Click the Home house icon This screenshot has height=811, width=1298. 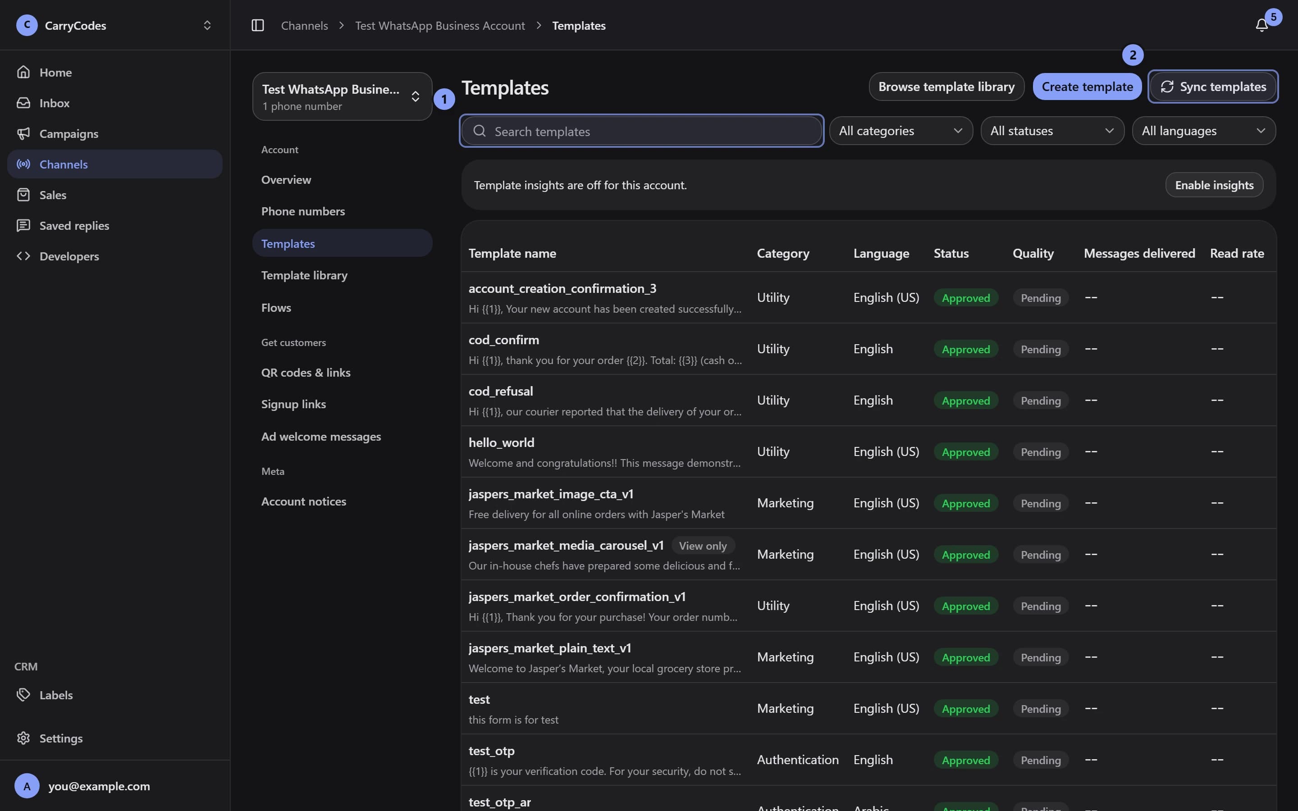[23, 72]
